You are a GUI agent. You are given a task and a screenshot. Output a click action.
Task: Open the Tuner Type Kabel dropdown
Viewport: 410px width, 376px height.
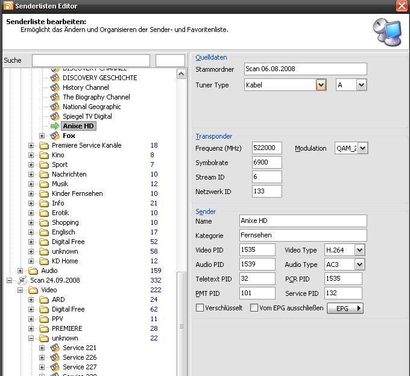(321, 85)
